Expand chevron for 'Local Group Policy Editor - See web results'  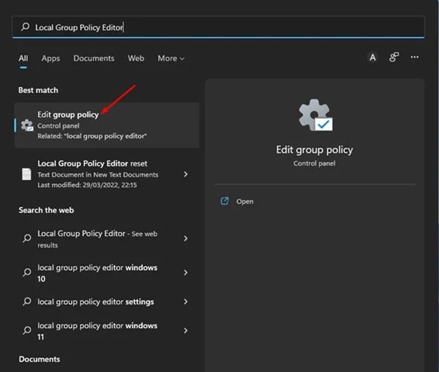186,239
